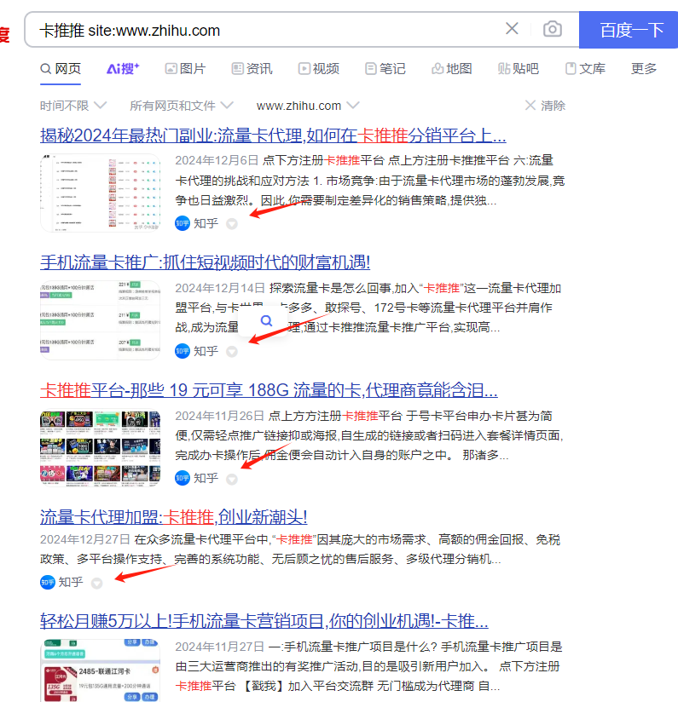Open thumbnail of the 轻松月赚5万以上 result
The height and width of the screenshot is (702, 678).
coord(100,670)
